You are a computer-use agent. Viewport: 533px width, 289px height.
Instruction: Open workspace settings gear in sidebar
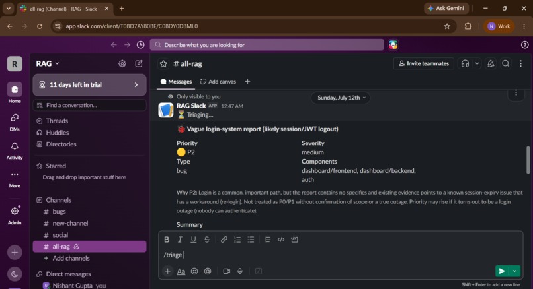pos(122,63)
